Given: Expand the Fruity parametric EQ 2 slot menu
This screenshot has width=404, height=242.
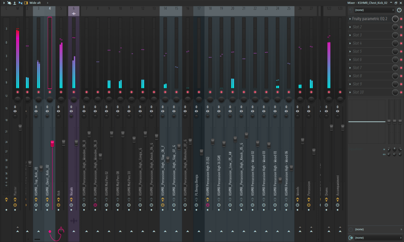Looking at the screenshot, I should click(x=350, y=19).
